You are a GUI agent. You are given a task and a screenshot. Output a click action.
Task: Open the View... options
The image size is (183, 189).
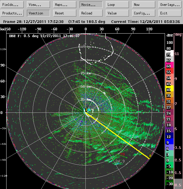[x=38, y=5]
